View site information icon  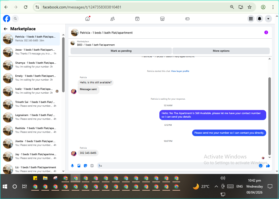tap(37, 7)
